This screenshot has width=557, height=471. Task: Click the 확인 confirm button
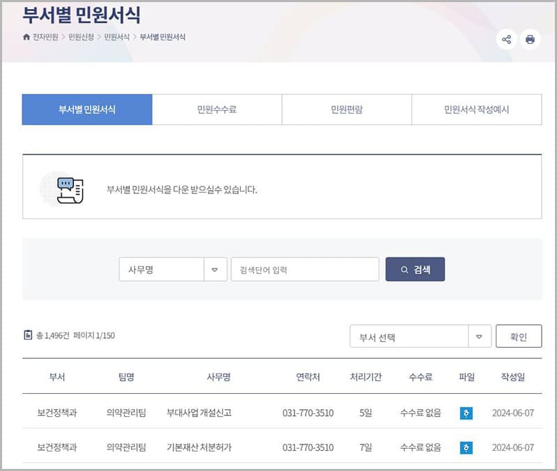518,337
